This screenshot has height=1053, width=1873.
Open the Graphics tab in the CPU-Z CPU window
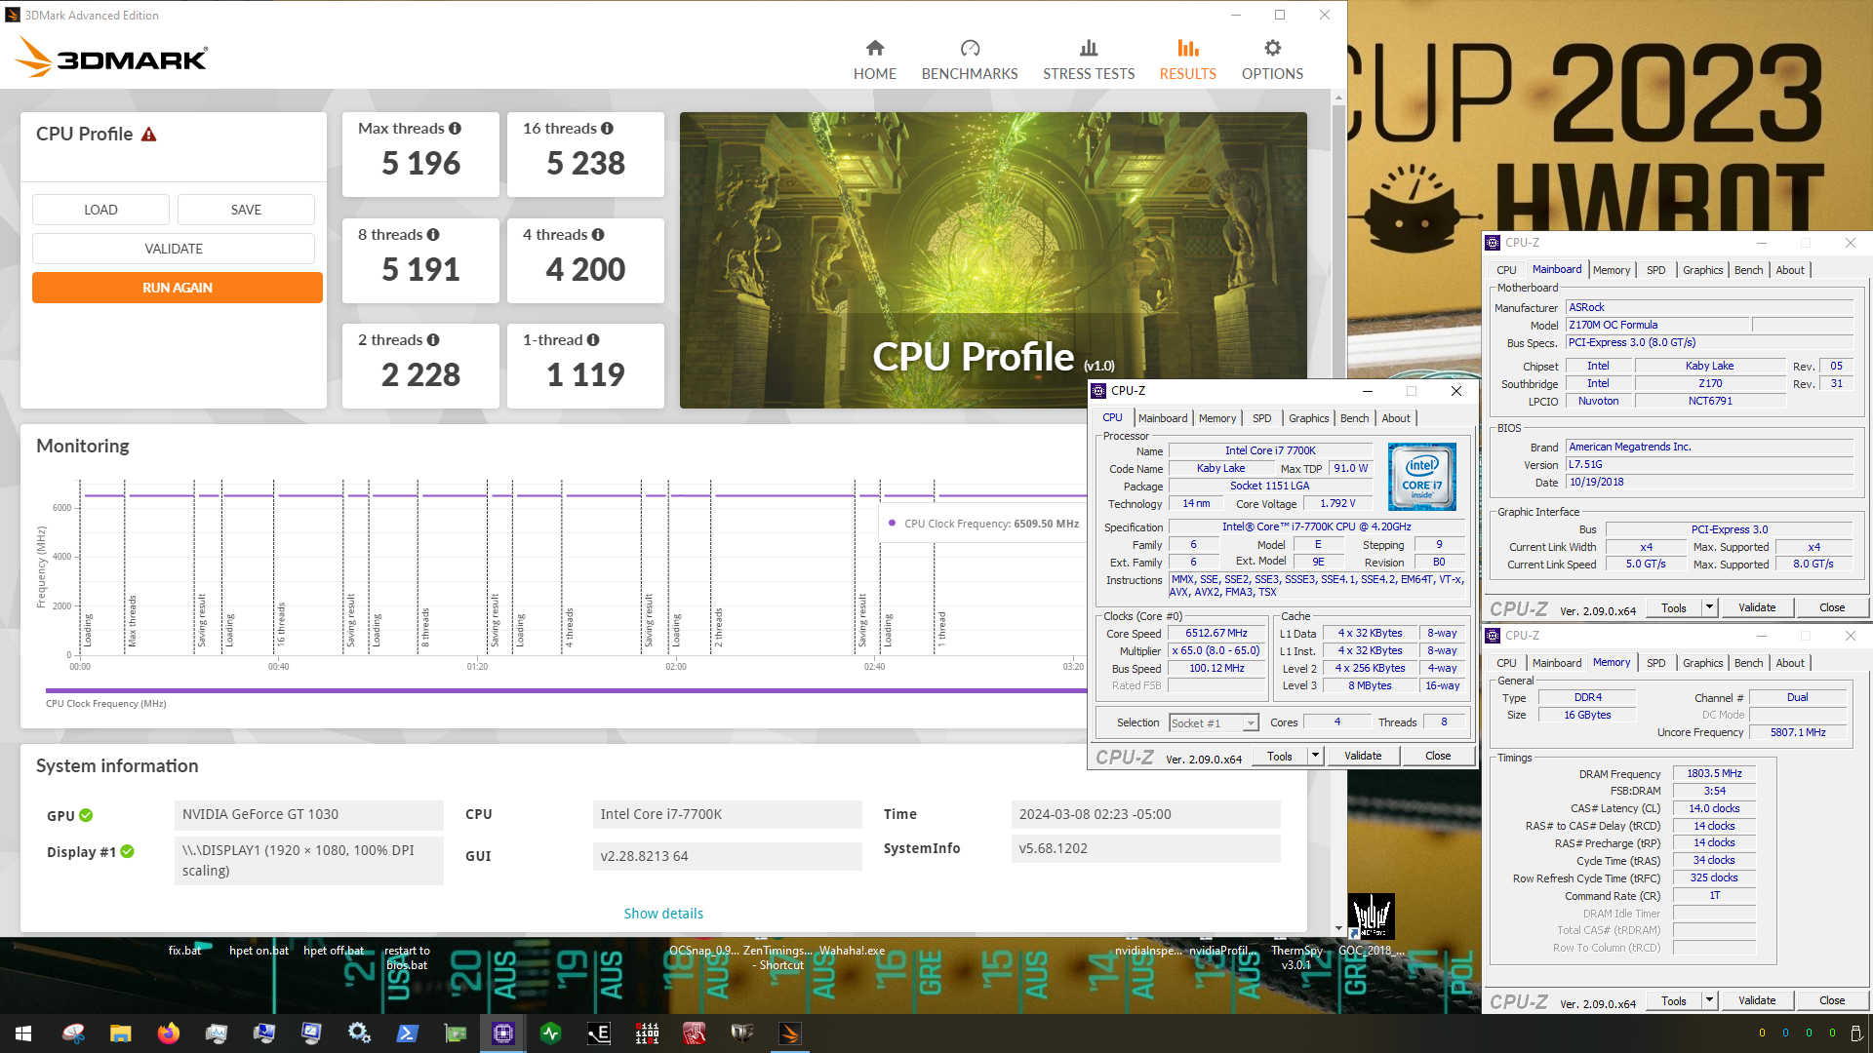1308,418
